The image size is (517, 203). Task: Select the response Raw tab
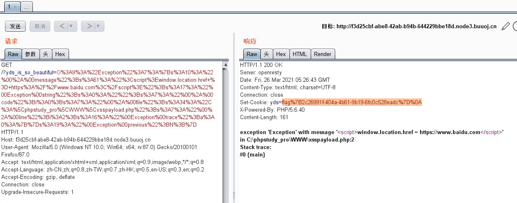tap(252, 54)
